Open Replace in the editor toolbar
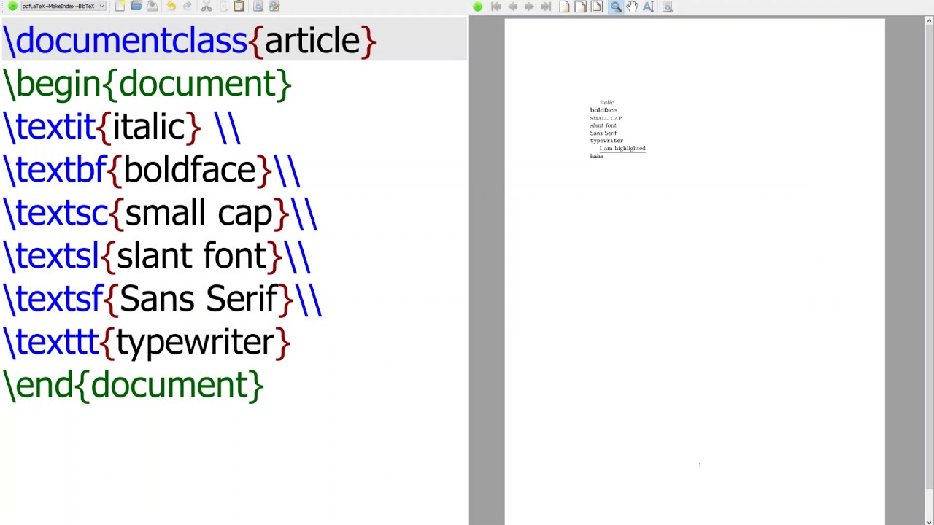This screenshot has width=934, height=525. [x=274, y=6]
